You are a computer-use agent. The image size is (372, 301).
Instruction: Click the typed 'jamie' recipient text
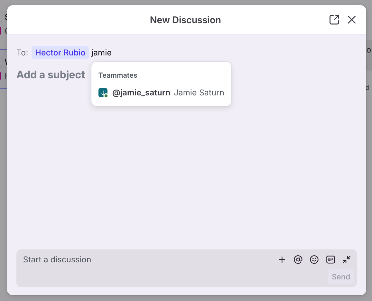pos(101,53)
